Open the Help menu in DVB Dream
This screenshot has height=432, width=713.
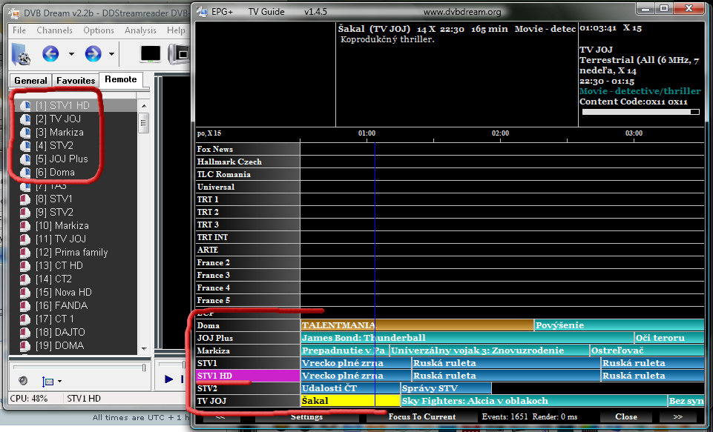coord(176,30)
